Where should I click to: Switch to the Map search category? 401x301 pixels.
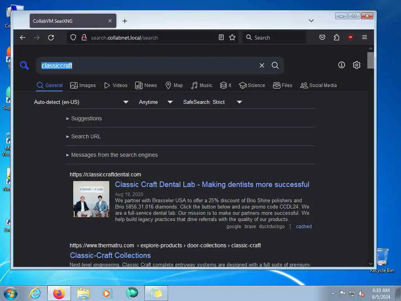tap(174, 85)
